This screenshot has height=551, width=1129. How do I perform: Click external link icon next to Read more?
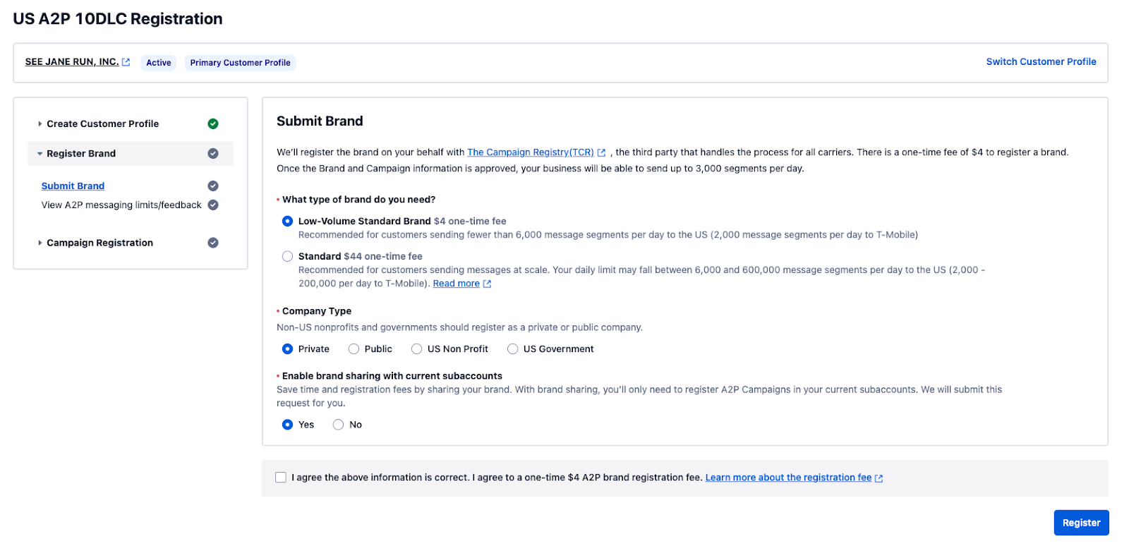click(487, 284)
